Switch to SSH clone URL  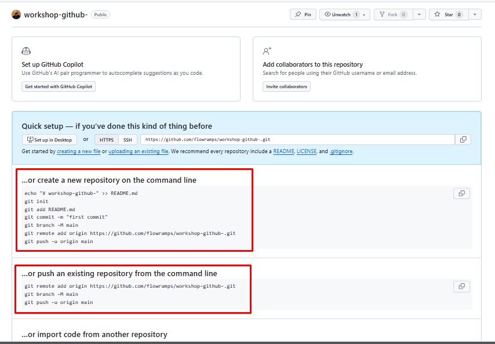coord(128,140)
